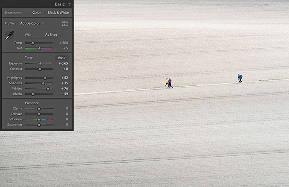289x187 pixels.
Task: Click the Highlights slider handle
Action: tap(45, 78)
